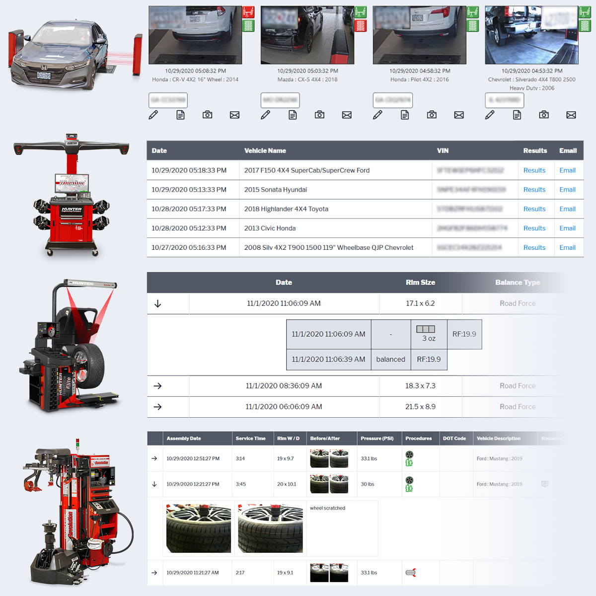Click the pencil edit icon under Honda CR-V

tap(153, 115)
